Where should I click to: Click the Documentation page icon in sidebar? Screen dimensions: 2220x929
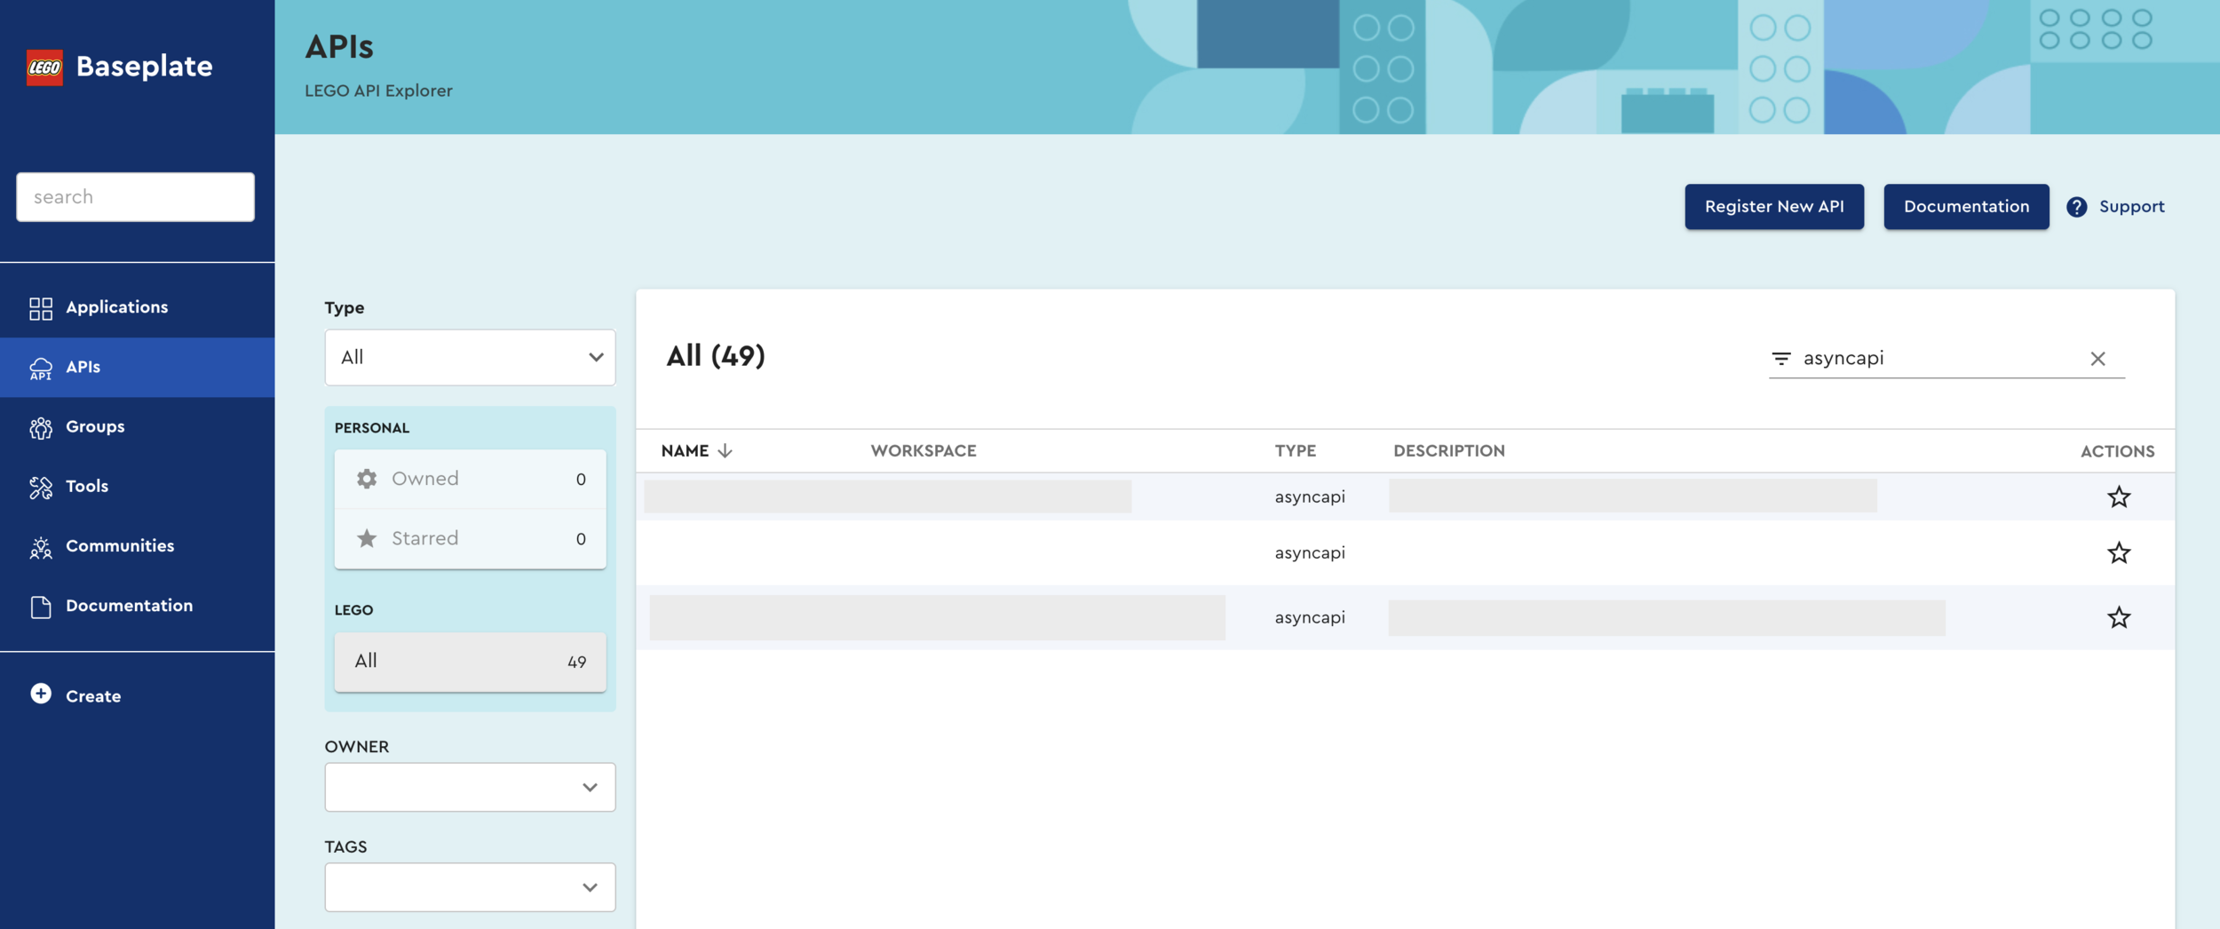41,607
